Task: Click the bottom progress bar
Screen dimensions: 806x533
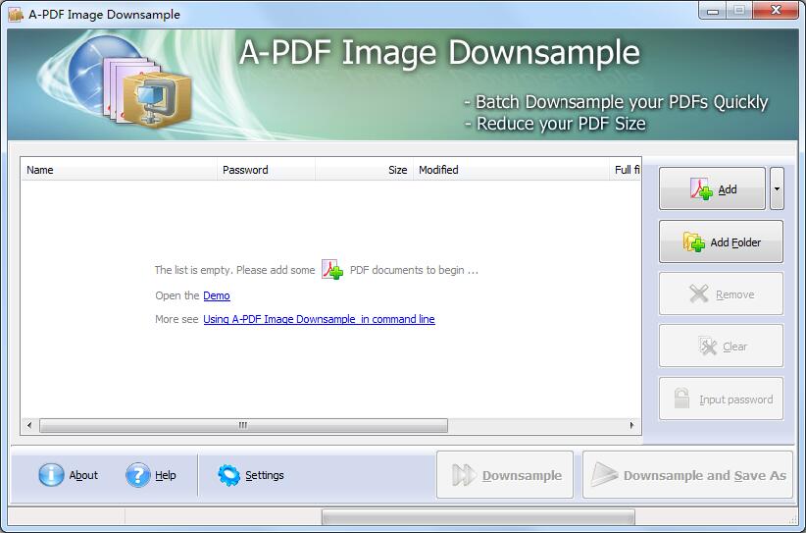Action: click(x=479, y=516)
